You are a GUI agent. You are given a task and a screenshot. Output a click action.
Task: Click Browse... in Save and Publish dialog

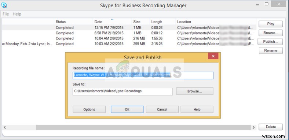195,91
